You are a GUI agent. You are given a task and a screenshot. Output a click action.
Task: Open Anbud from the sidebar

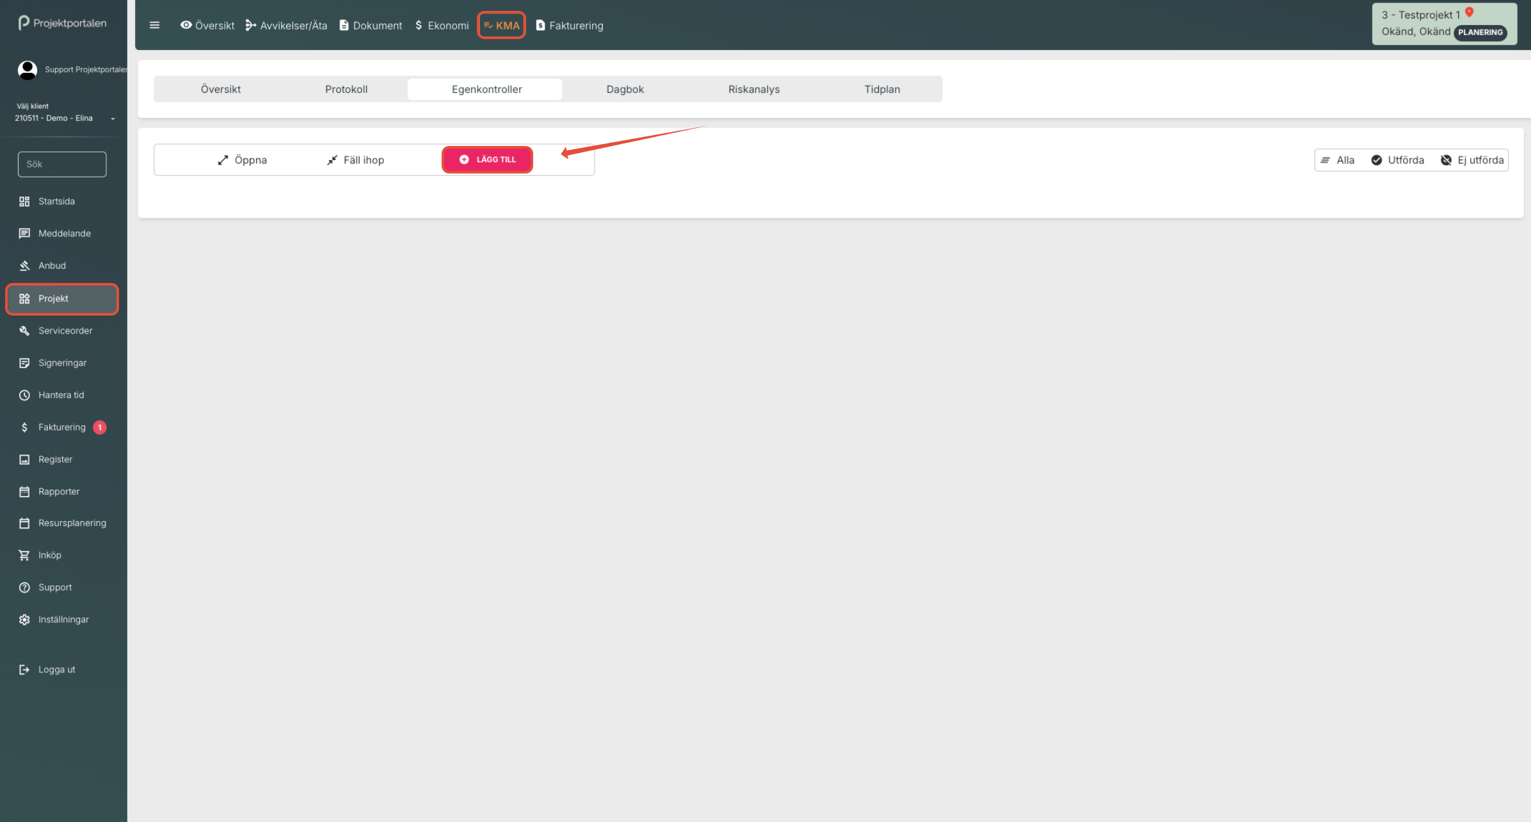pyautogui.click(x=52, y=266)
